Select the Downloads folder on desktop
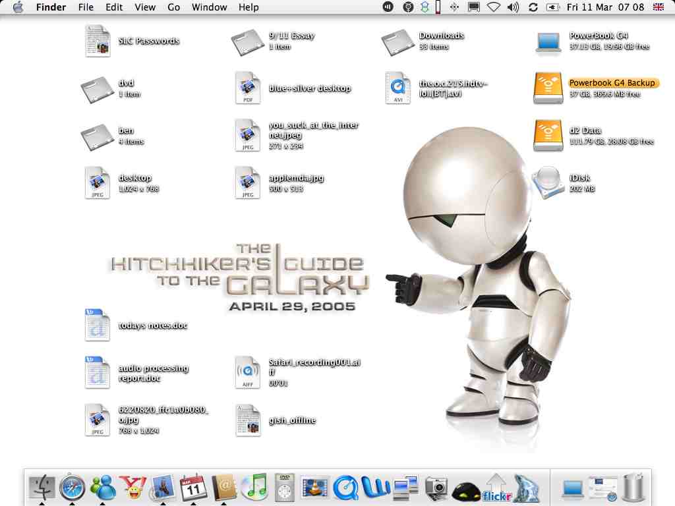This screenshot has height=506, width=675. coord(397,42)
